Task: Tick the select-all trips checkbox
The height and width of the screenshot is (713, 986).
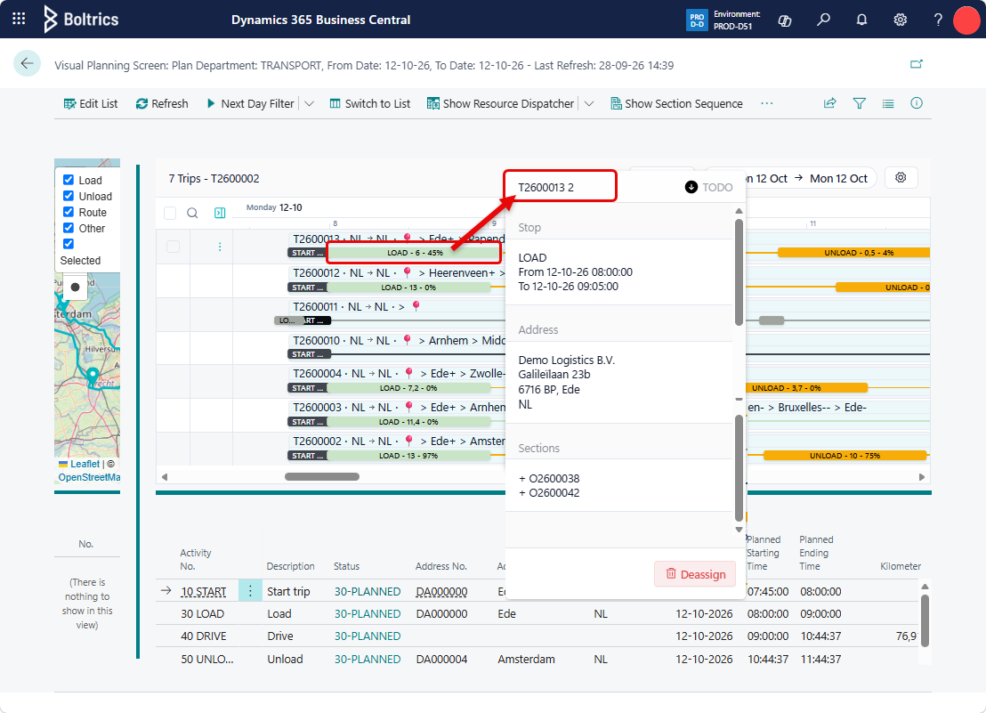Action: 170,213
